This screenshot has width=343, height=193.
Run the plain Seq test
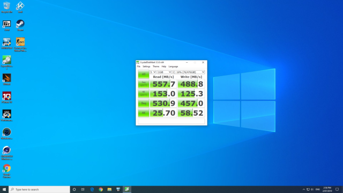coord(144,103)
